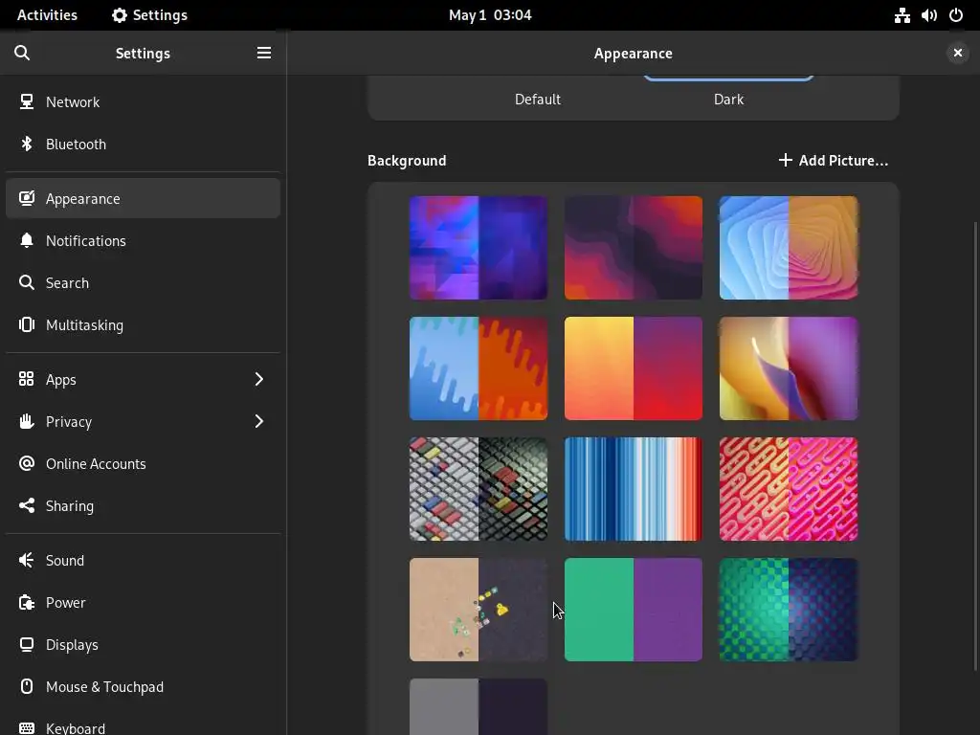Screen dimensions: 980x735
Task: Expand the Apps submenu chevron
Action: 258,379
